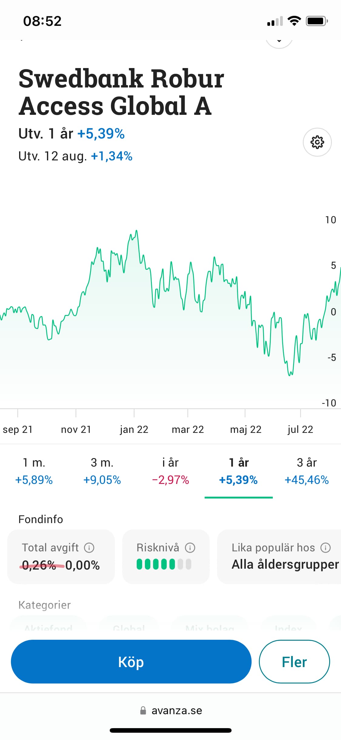Open the Fler options button
The width and height of the screenshot is (341, 740).
coord(294,662)
